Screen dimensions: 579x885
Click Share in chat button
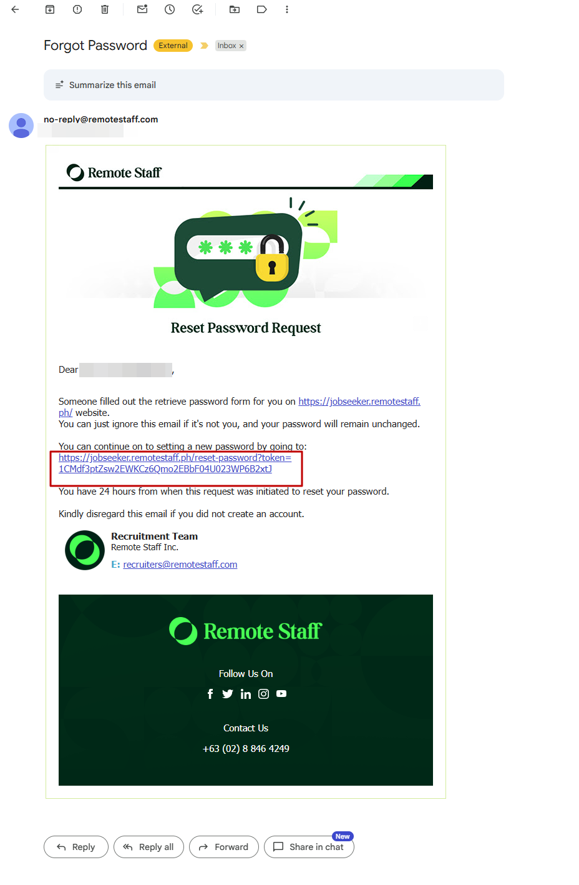(x=309, y=847)
